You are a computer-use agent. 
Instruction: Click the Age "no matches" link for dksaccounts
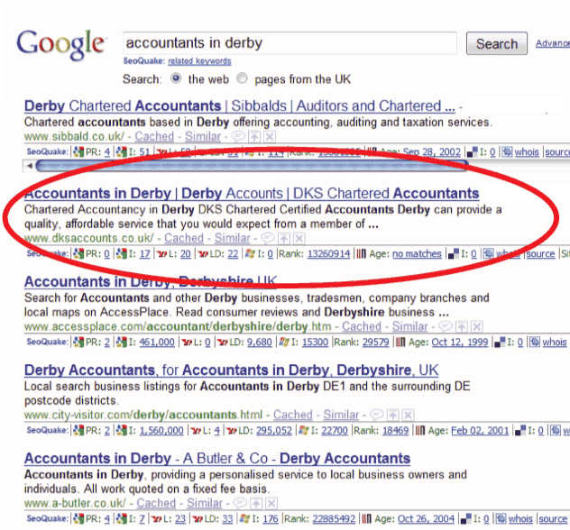pos(417,253)
